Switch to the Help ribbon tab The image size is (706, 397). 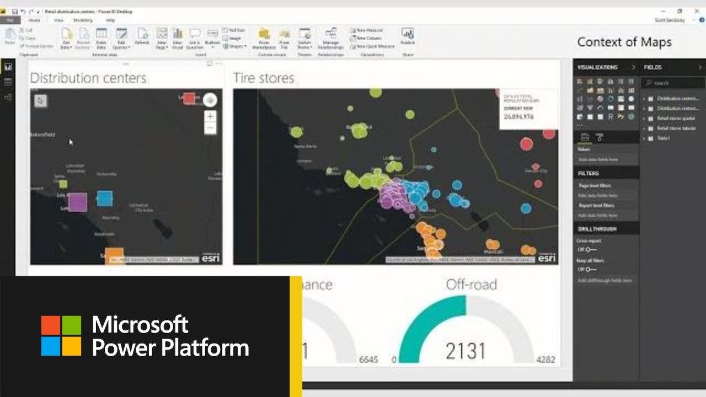pos(110,20)
